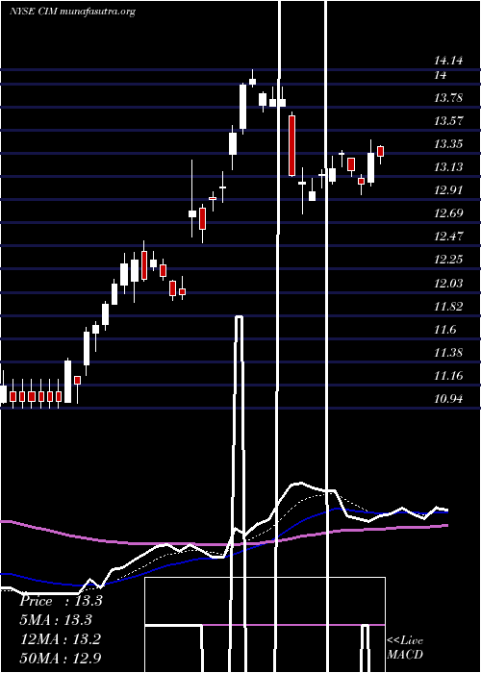The height and width of the screenshot is (673, 481).
Task: Click the 13.57 price axis label
Action: (448, 120)
